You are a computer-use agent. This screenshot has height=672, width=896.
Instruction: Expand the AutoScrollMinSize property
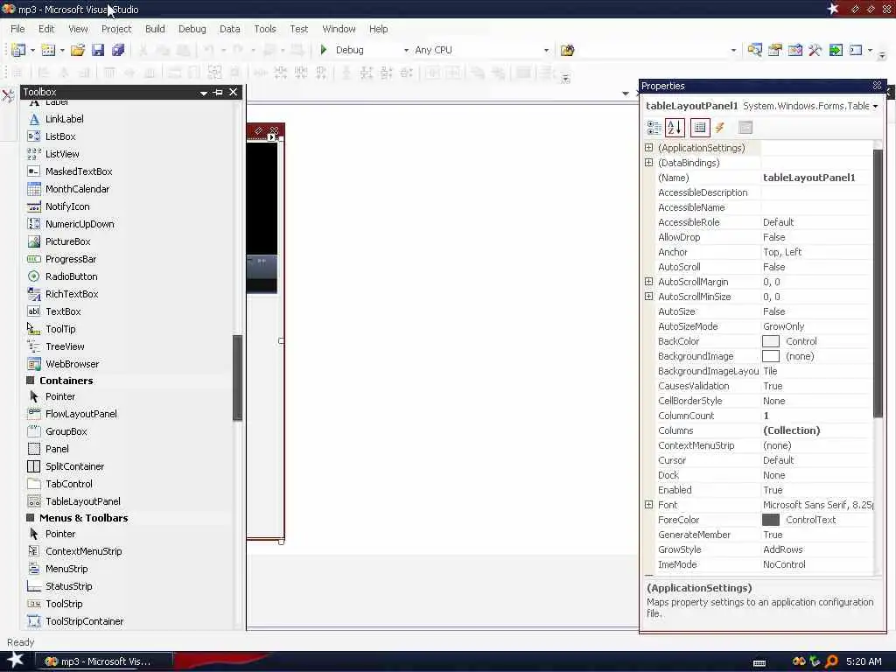coord(648,296)
